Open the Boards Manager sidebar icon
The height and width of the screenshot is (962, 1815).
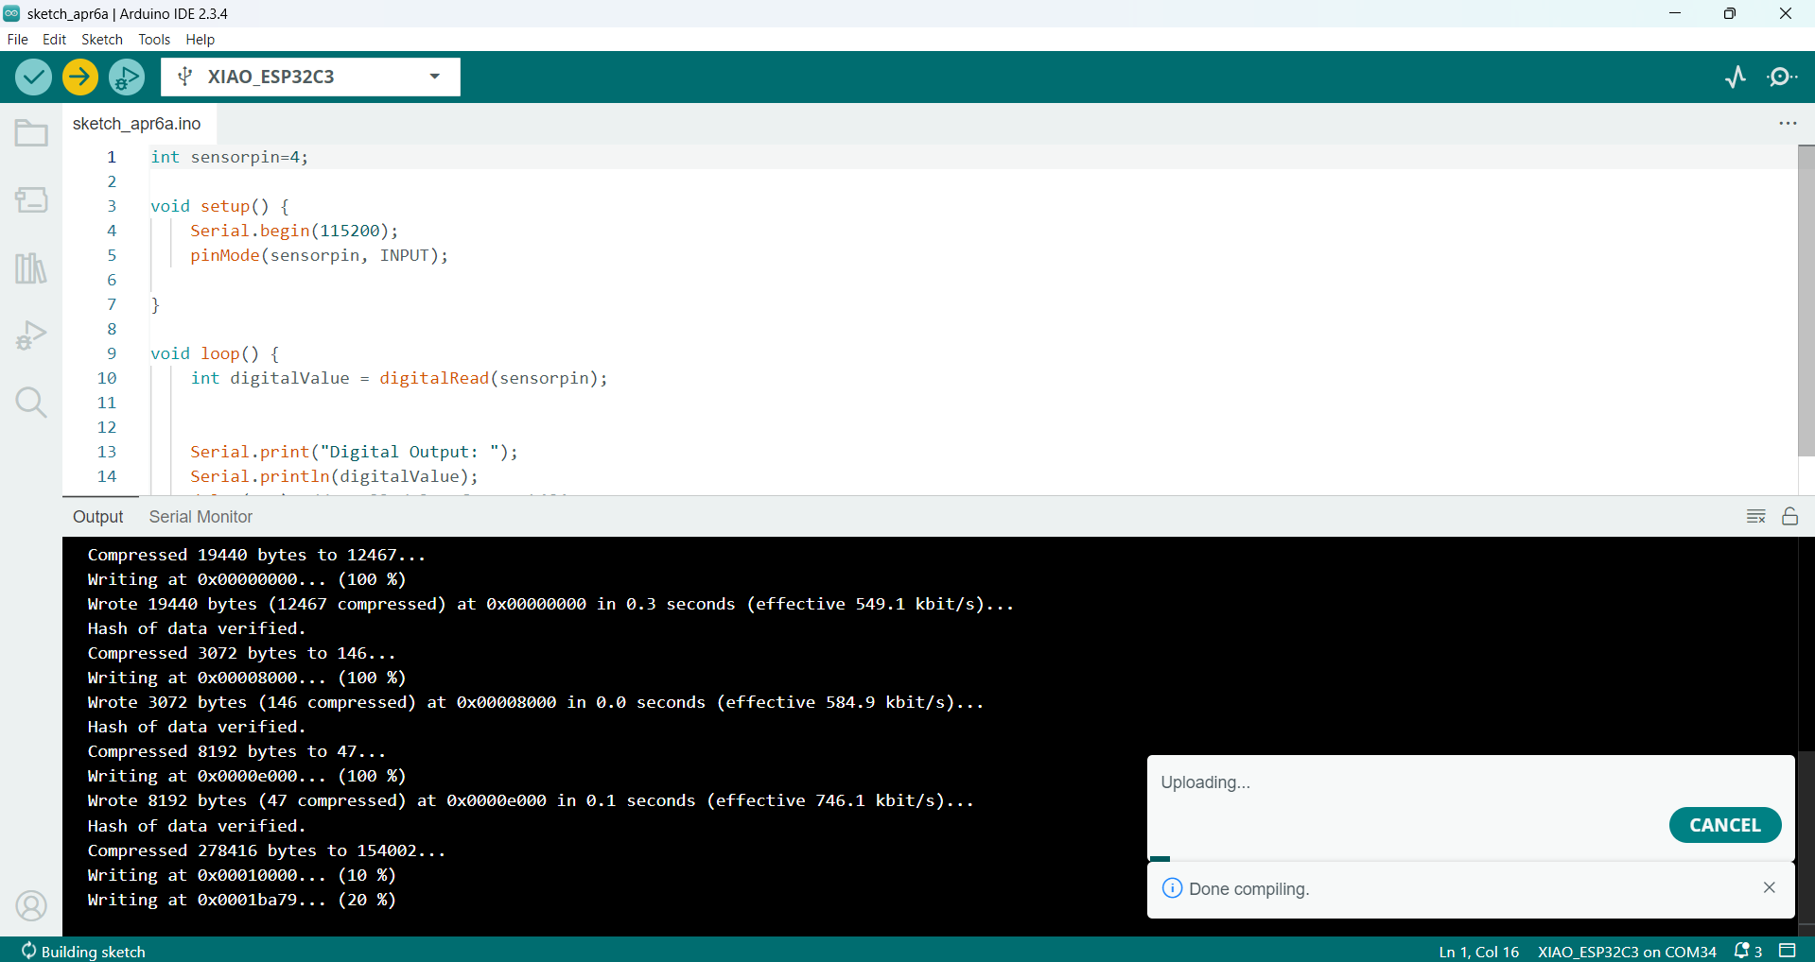[x=31, y=200]
